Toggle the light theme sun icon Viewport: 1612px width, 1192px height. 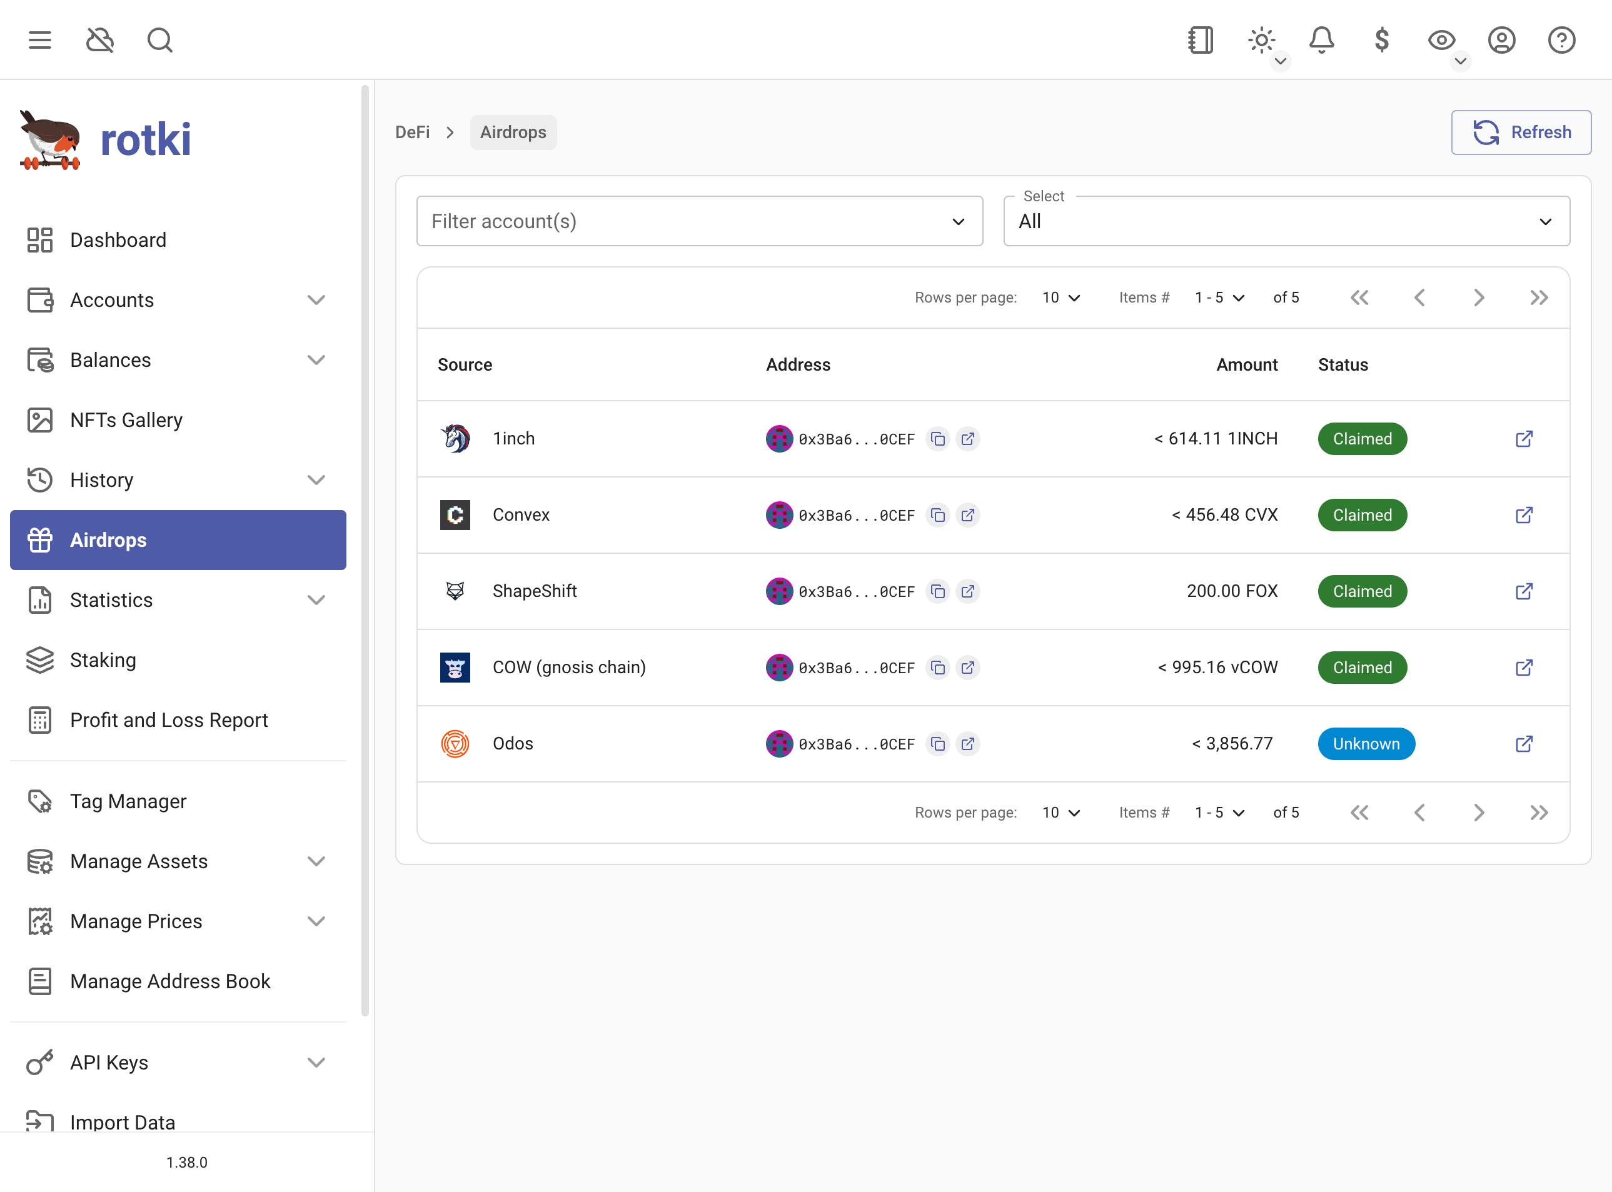(x=1261, y=39)
